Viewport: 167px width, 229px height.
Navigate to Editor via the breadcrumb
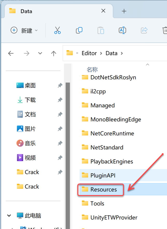click(x=89, y=53)
